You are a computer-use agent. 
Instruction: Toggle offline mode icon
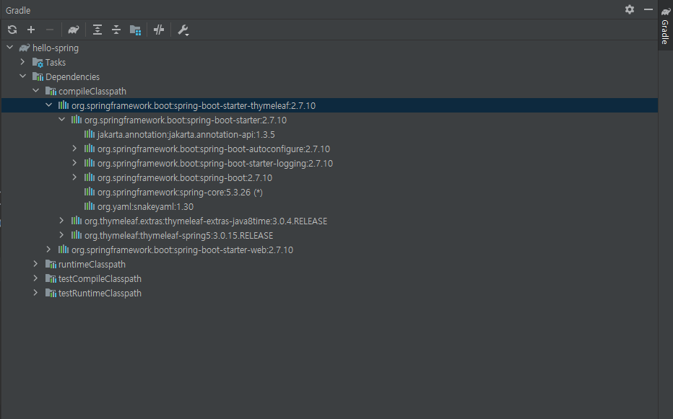tap(159, 30)
